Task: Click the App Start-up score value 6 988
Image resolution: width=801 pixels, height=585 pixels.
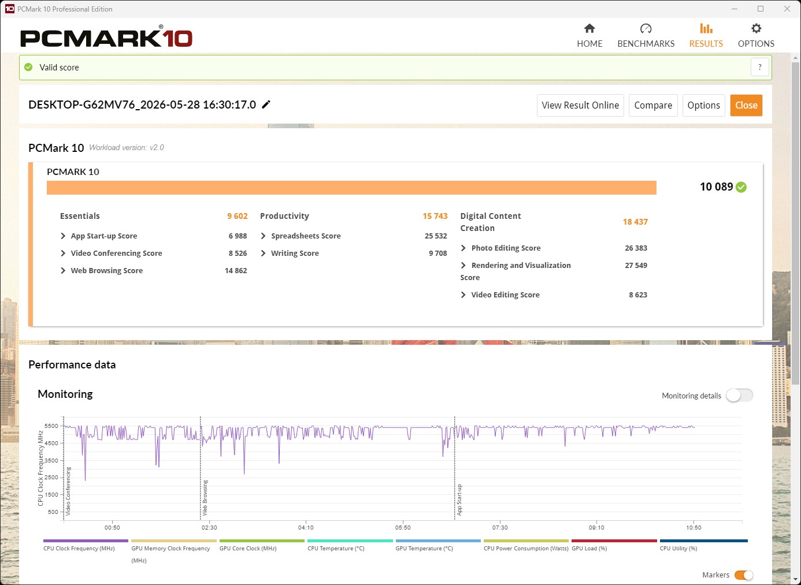Action: pos(238,236)
